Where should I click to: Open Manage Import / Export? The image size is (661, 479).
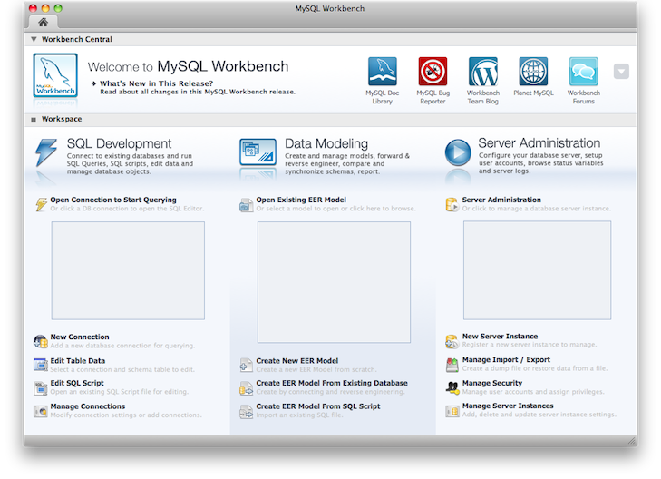(x=506, y=360)
